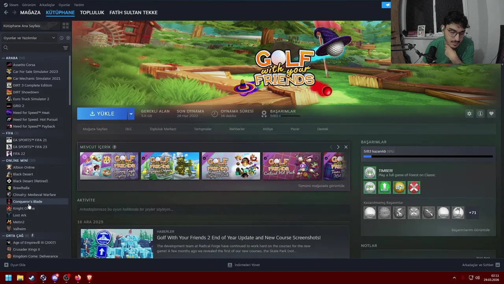This screenshot has width=504, height=284.
Task: Add game to favorites heart icon
Action: click(491, 114)
